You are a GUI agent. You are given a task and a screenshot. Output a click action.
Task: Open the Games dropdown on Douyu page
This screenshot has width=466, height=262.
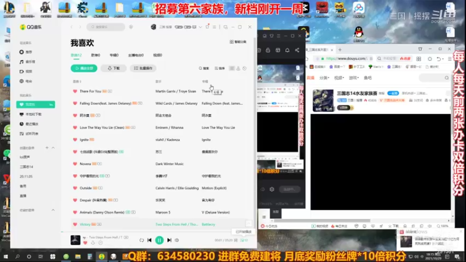point(354,78)
